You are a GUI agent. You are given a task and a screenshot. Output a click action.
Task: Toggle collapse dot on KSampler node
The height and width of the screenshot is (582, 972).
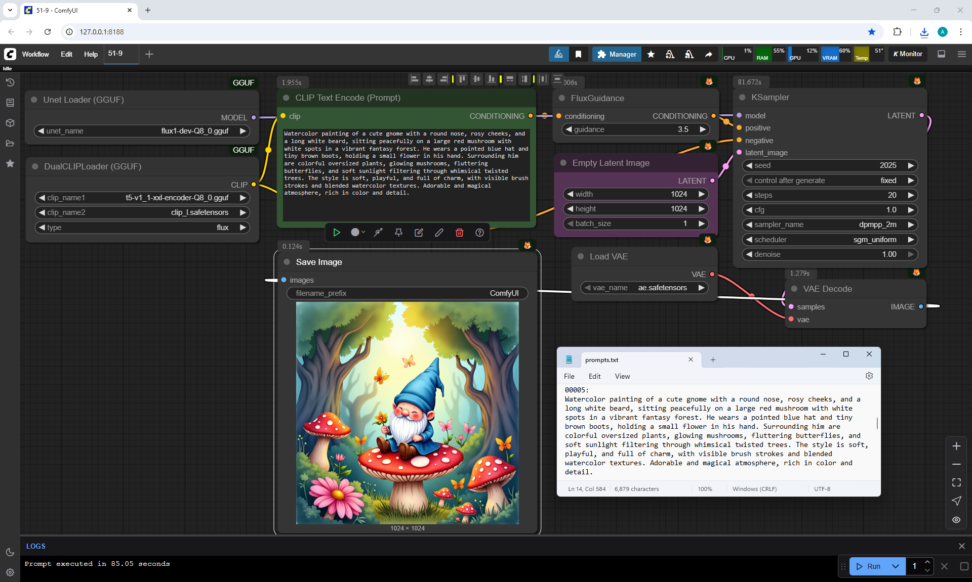(742, 98)
